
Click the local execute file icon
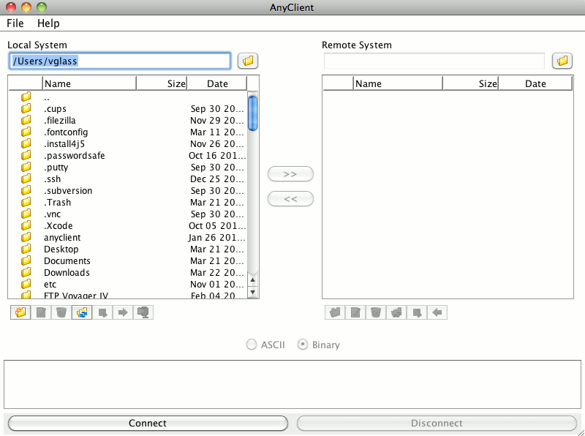tap(102, 312)
